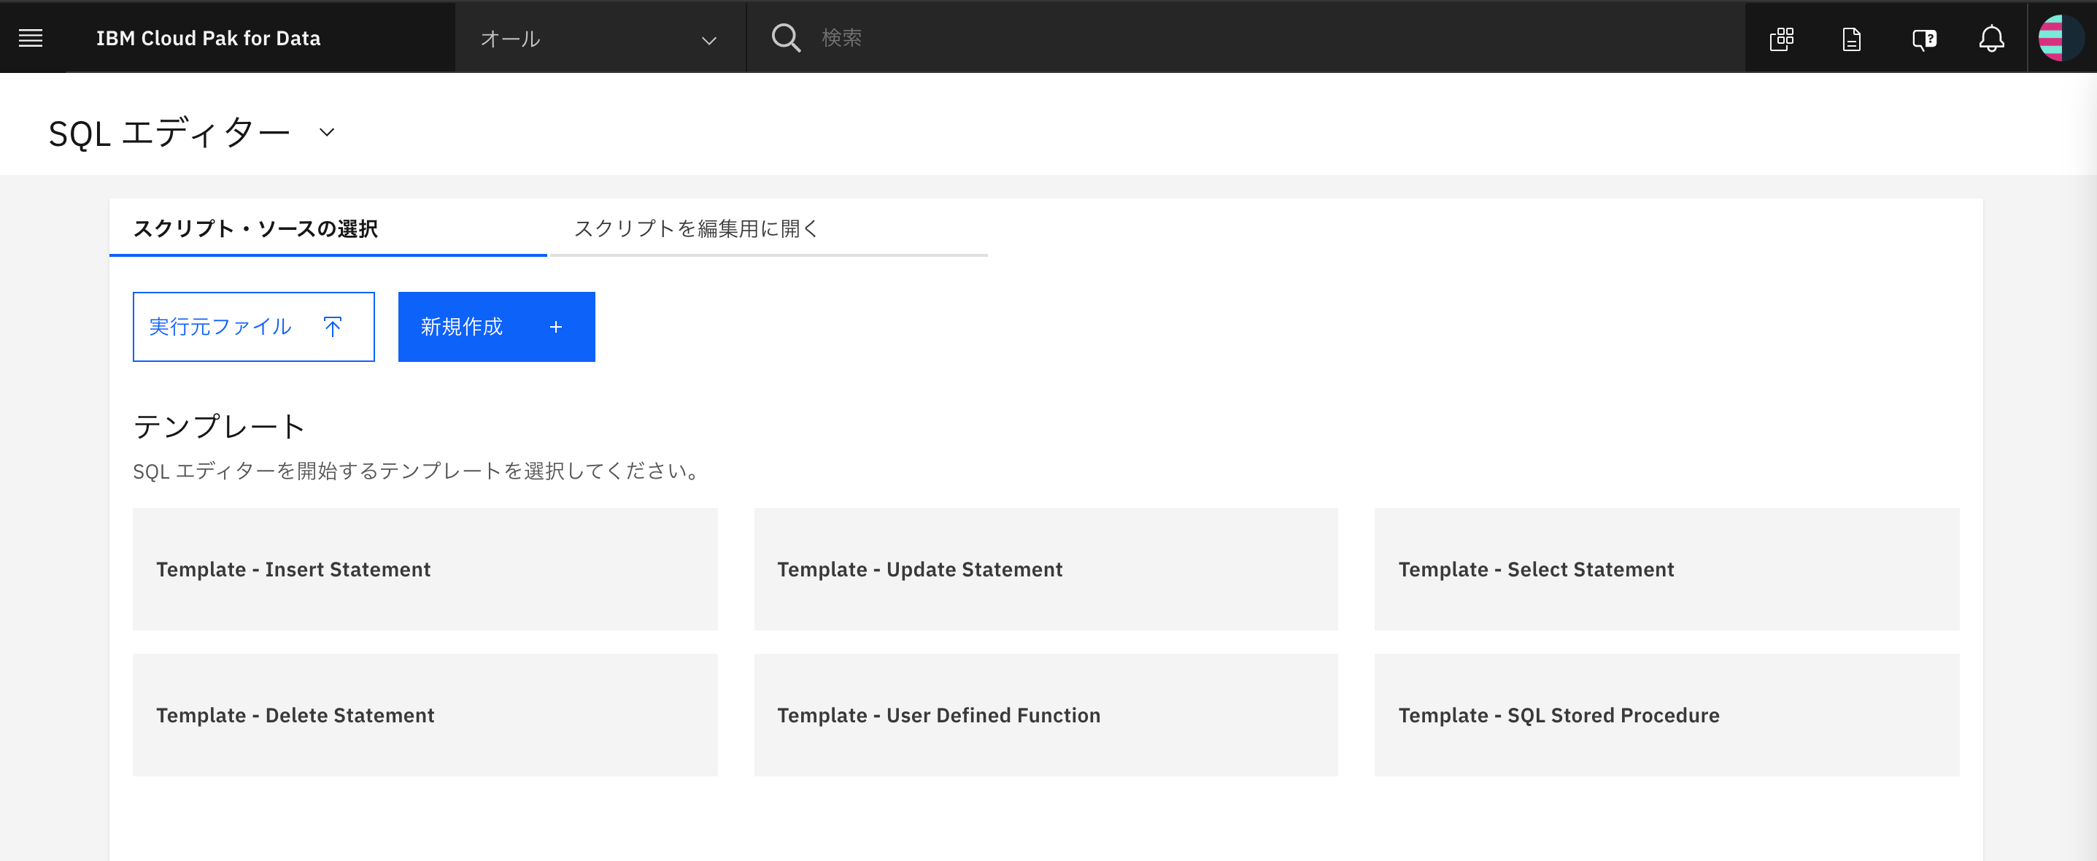Click the plus icon on 新規作成 button
This screenshot has height=861, width=2097.
point(556,326)
